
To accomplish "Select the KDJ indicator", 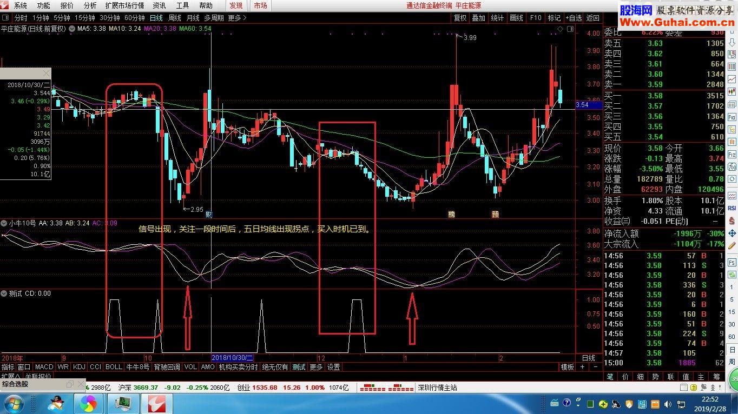I will pyautogui.click(x=80, y=367).
